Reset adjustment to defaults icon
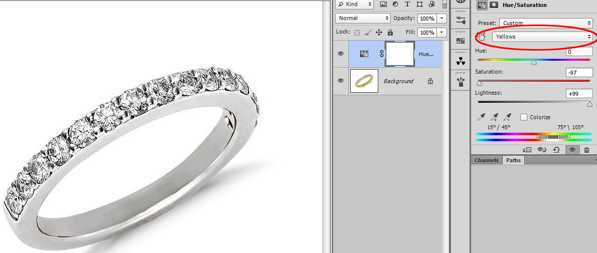Viewport: 597px width, 253px height. (x=556, y=150)
